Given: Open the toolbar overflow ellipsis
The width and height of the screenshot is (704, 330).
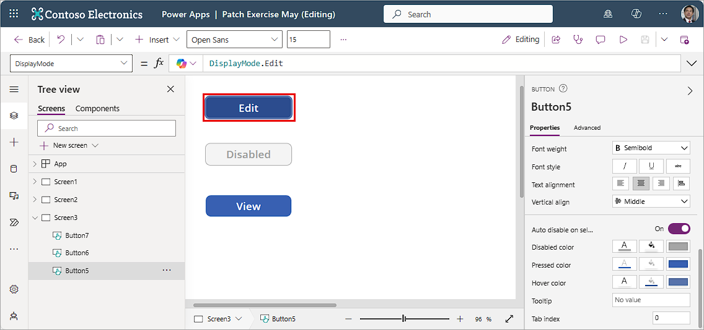Looking at the screenshot, I should point(343,40).
